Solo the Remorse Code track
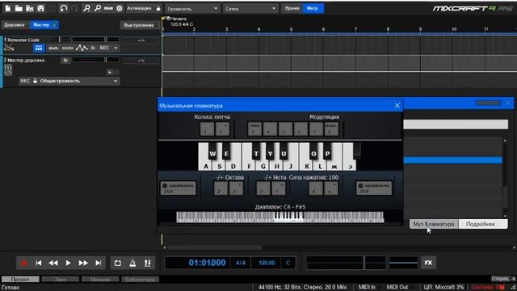Image resolution: width=517 pixels, height=291 pixels. 68,48
